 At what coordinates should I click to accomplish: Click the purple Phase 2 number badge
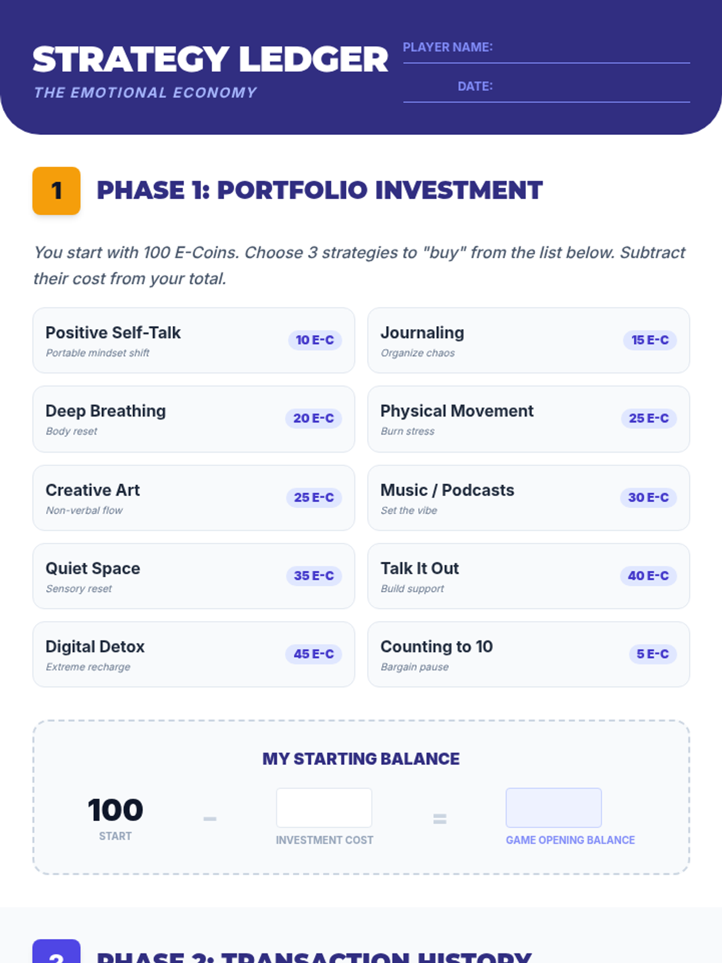tap(57, 953)
